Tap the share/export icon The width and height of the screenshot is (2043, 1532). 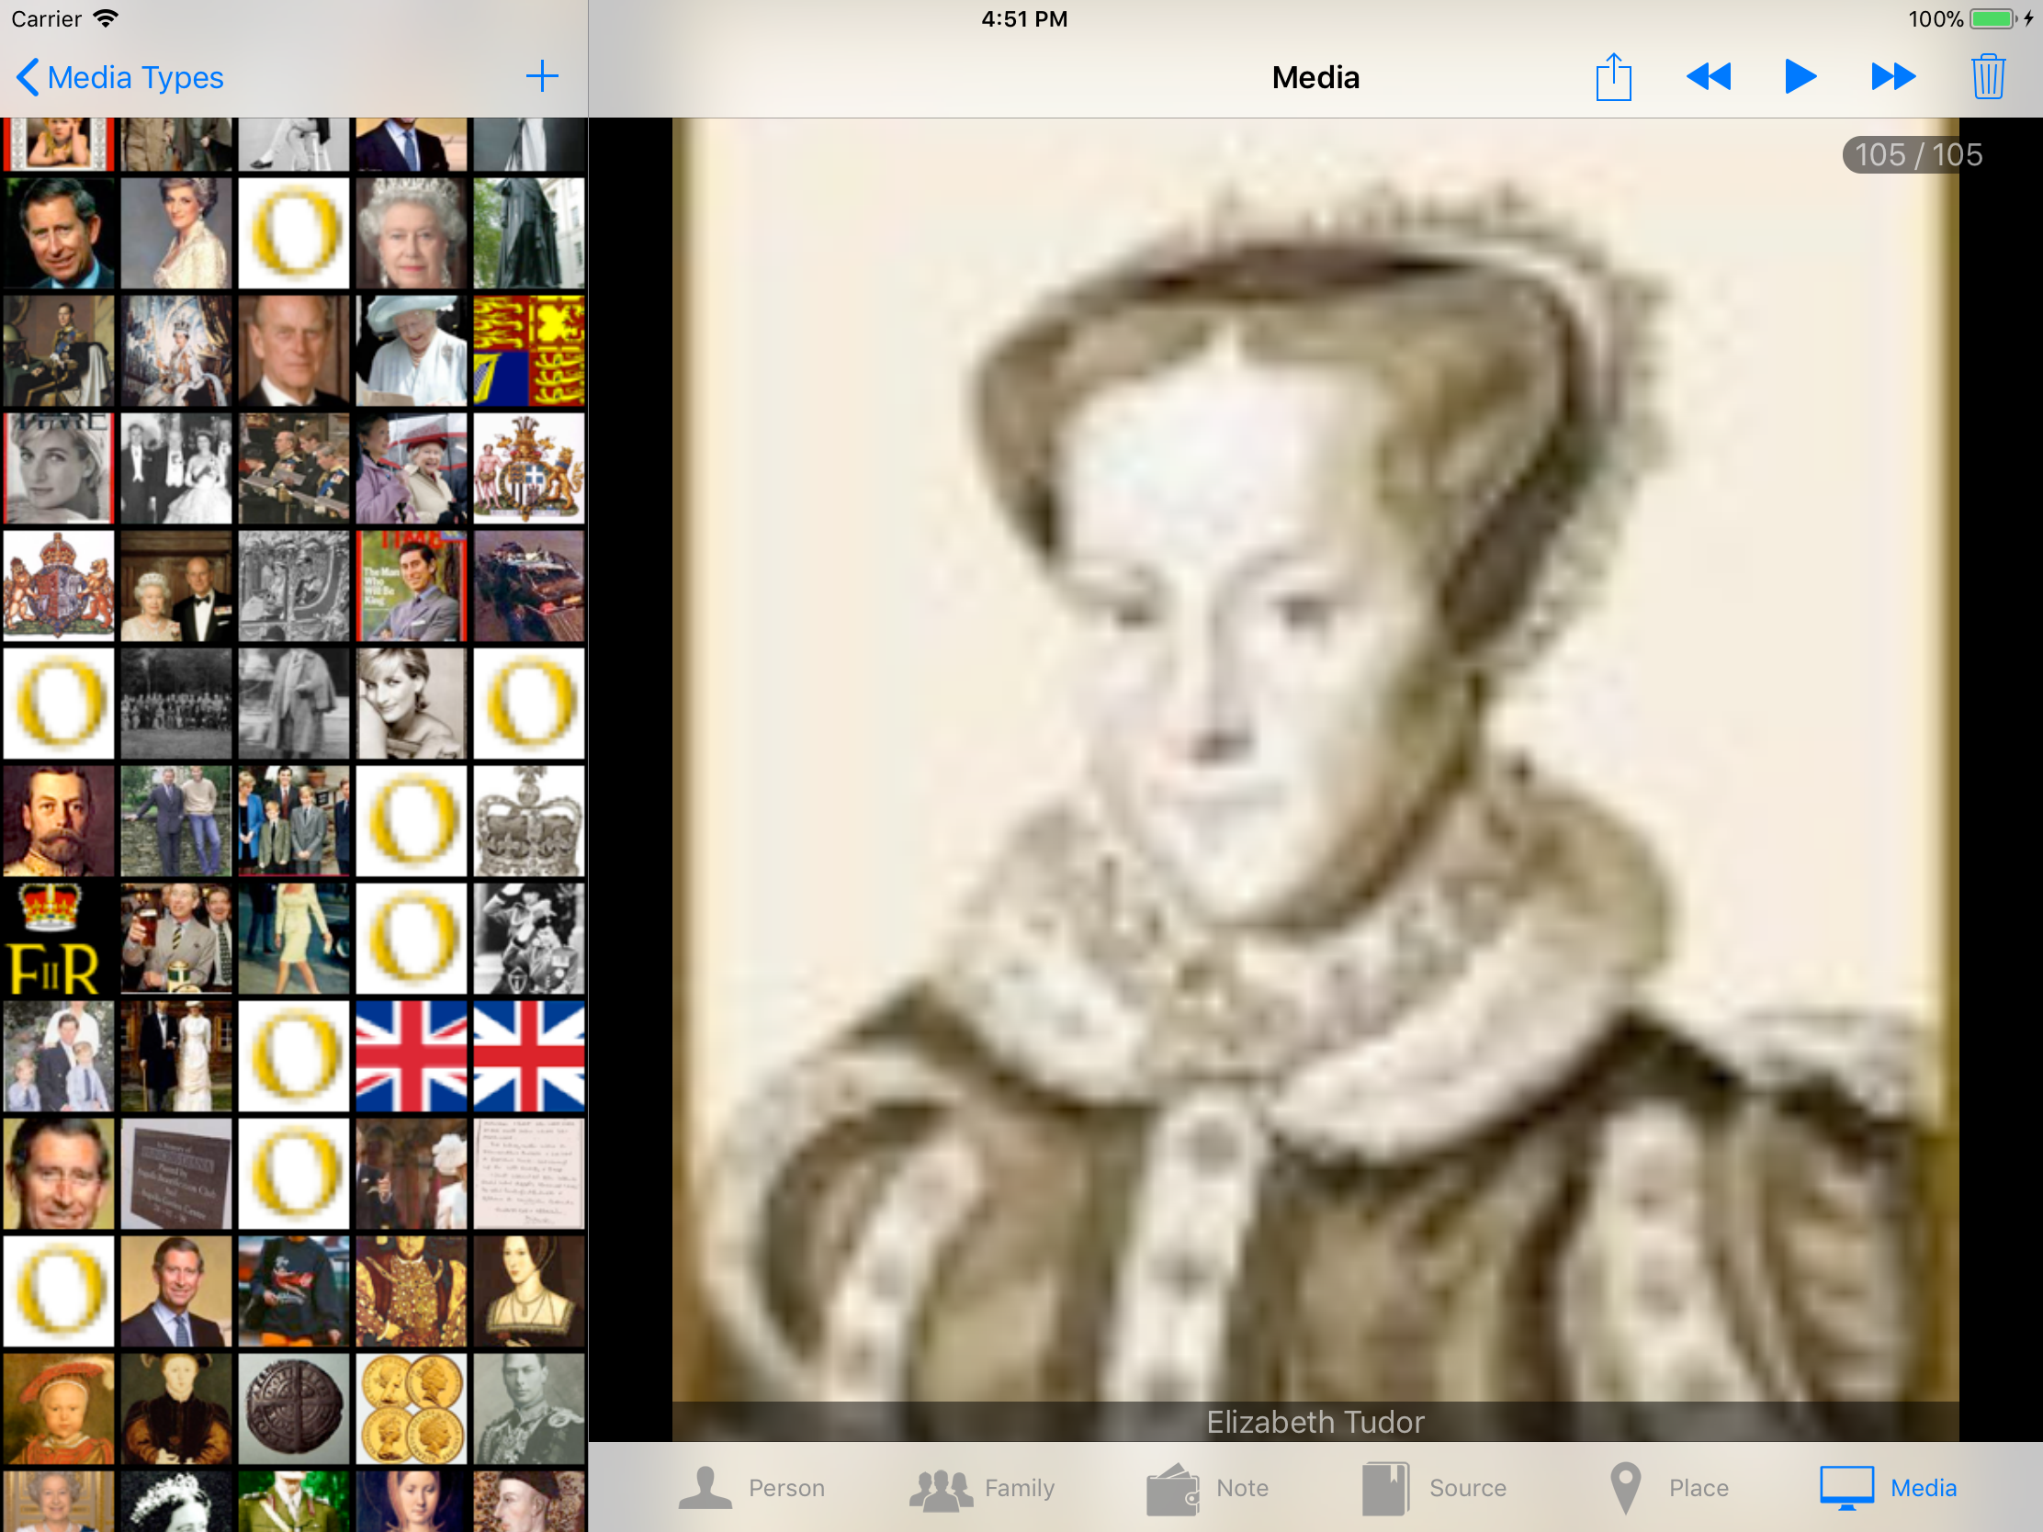[x=1612, y=76]
